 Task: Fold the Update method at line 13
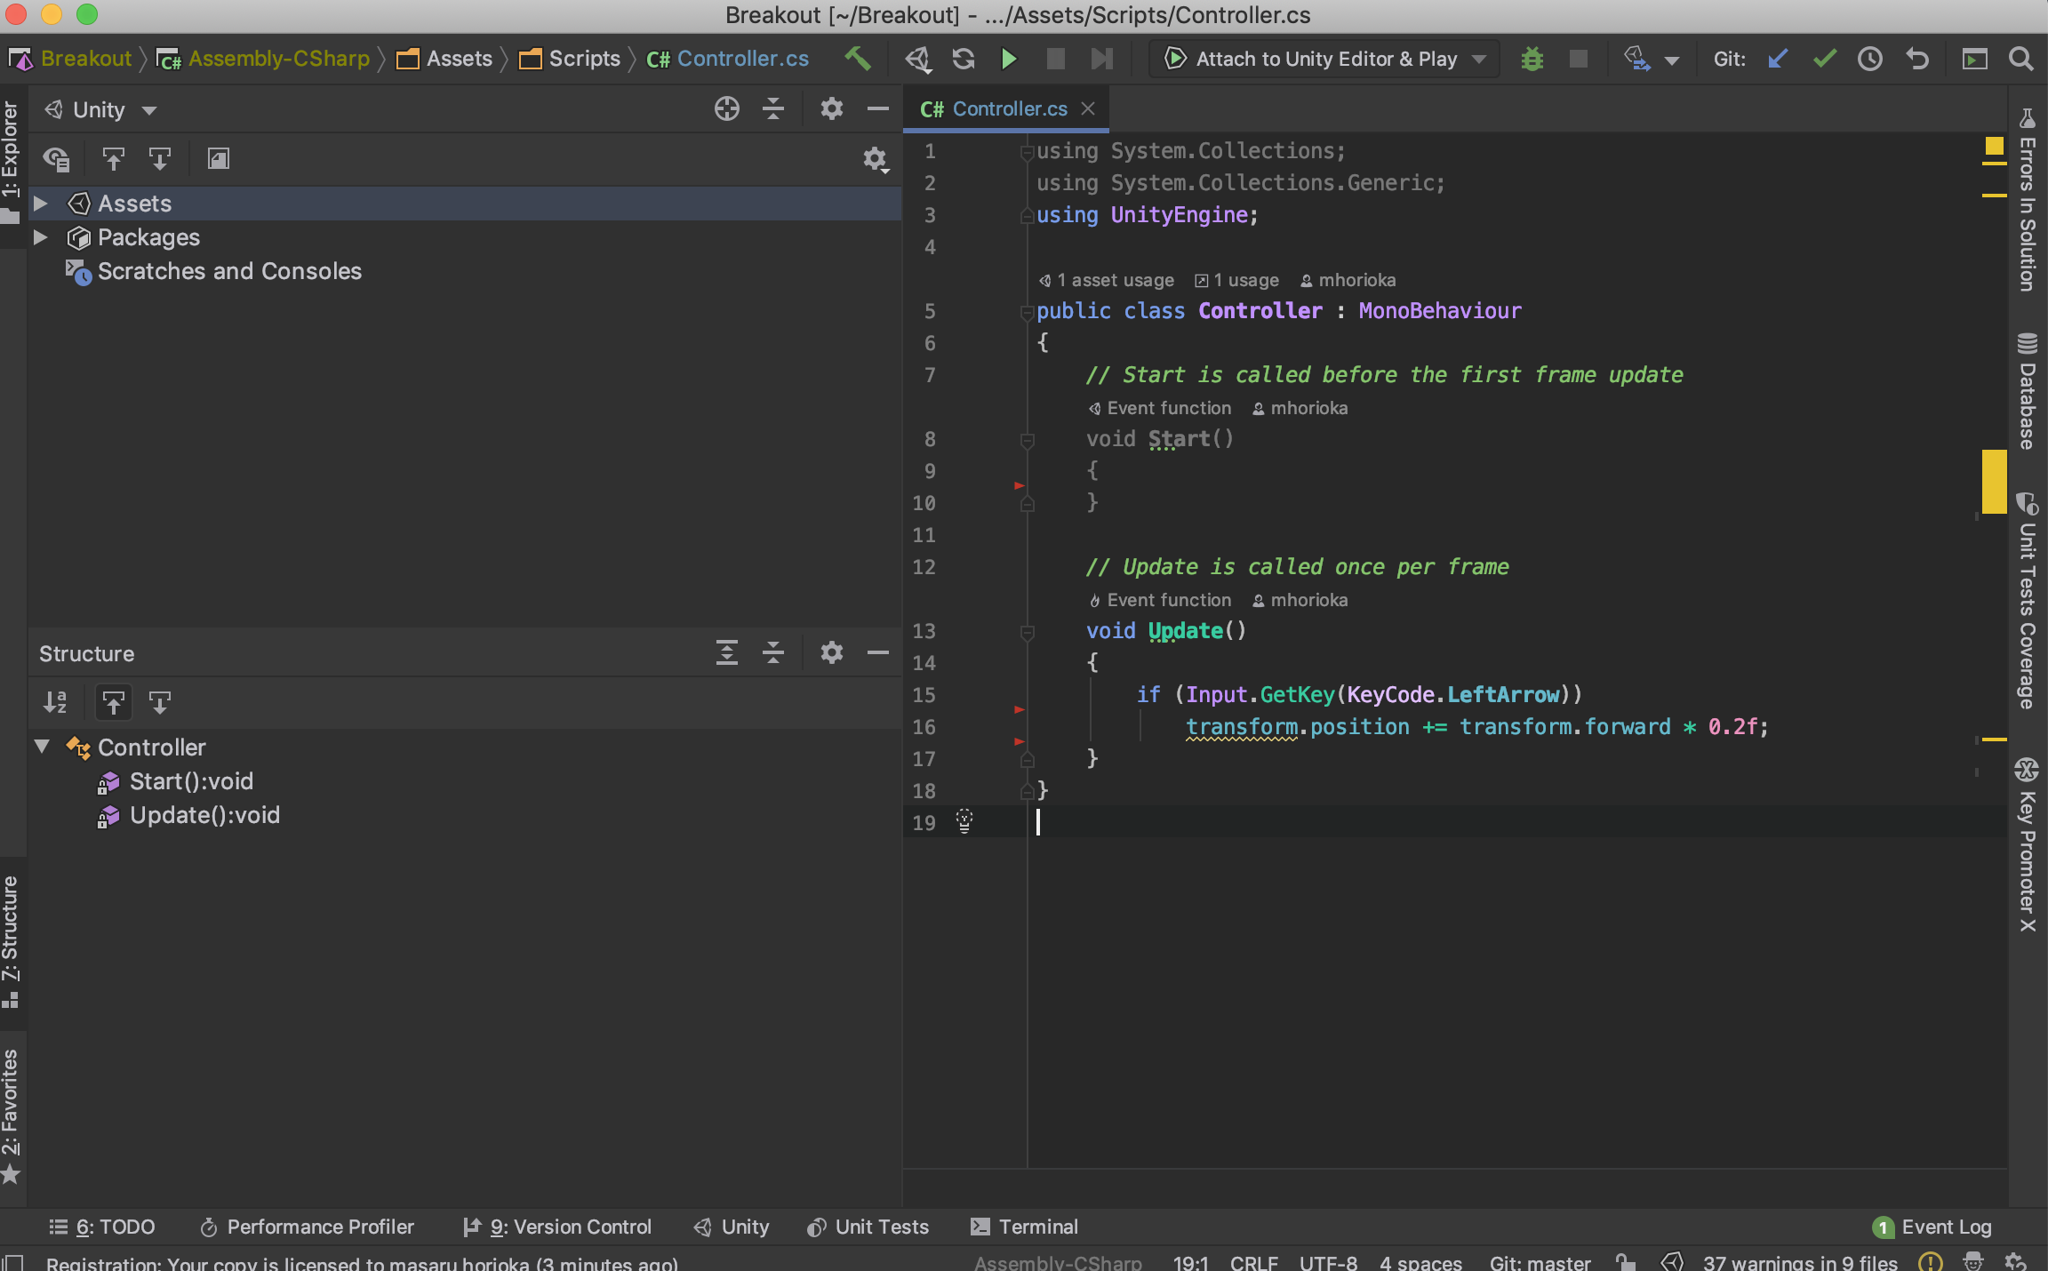pyautogui.click(x=1027, y=632)
